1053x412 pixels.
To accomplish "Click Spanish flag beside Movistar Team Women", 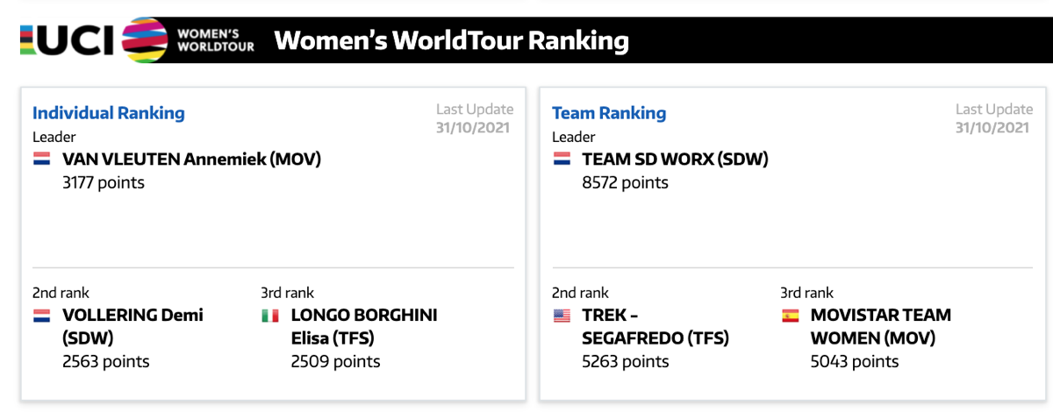I will tap(790, 316).
